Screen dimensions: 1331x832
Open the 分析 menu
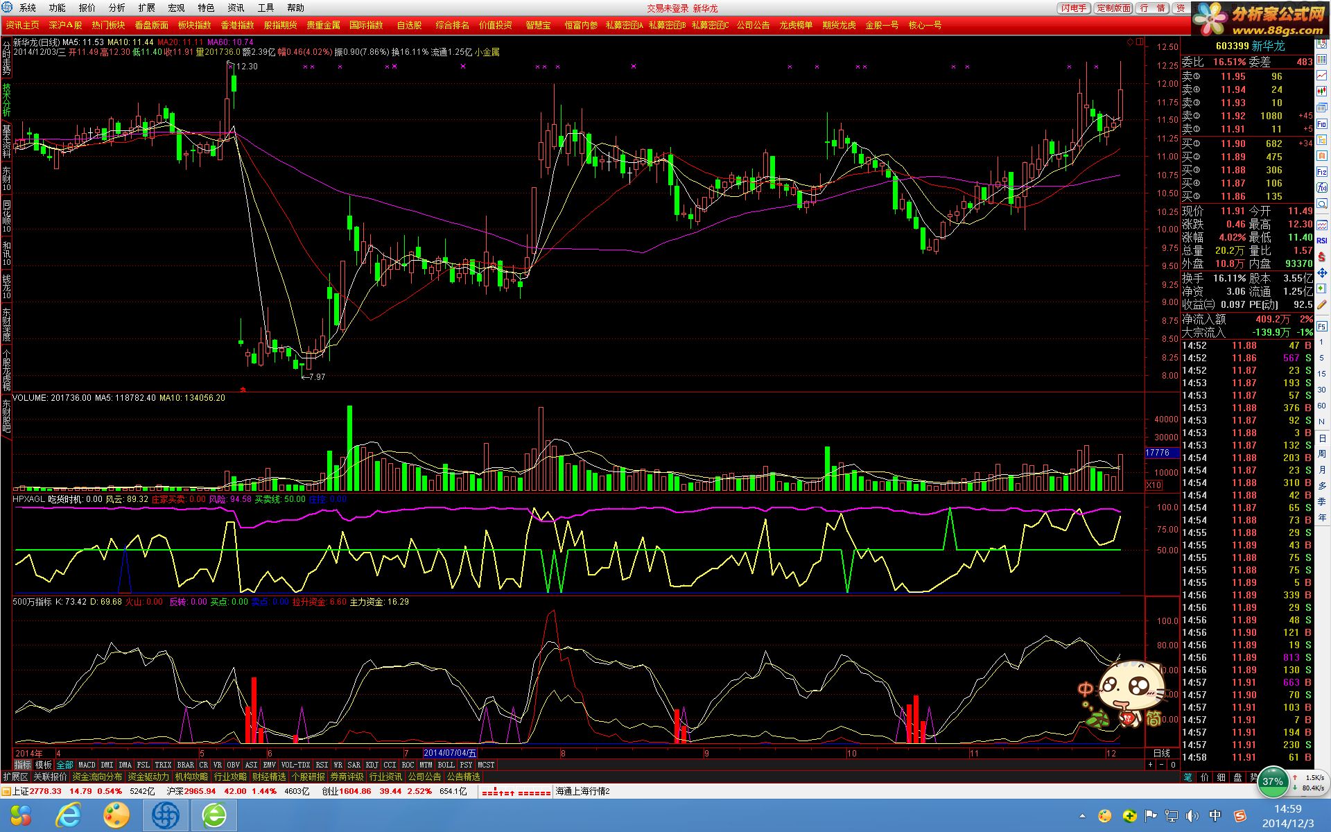[x=117, y=8]
